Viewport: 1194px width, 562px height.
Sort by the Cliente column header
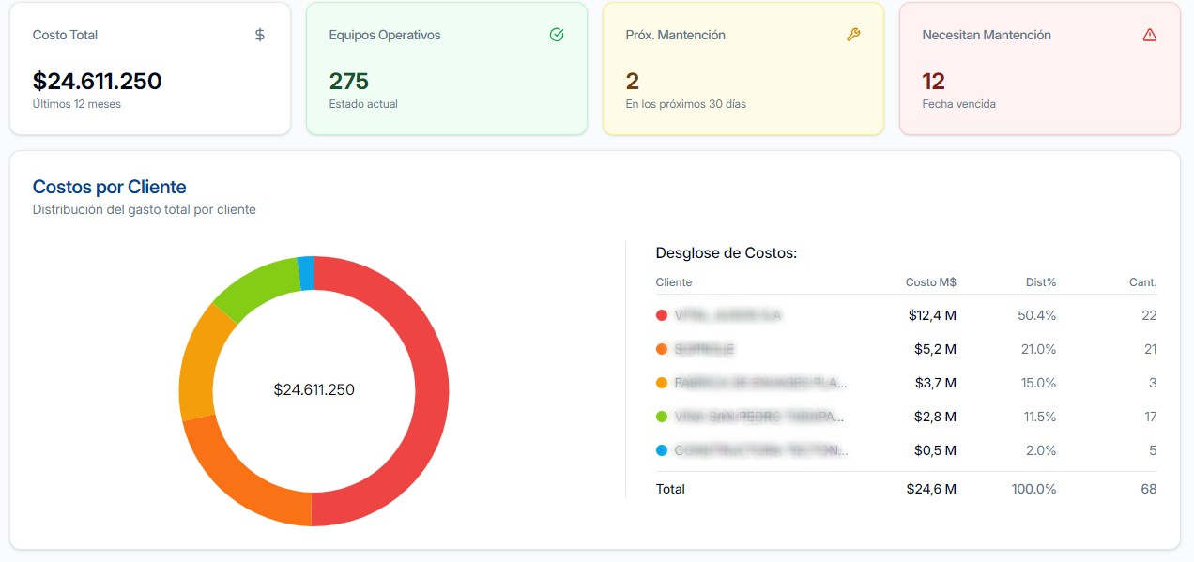673,282
